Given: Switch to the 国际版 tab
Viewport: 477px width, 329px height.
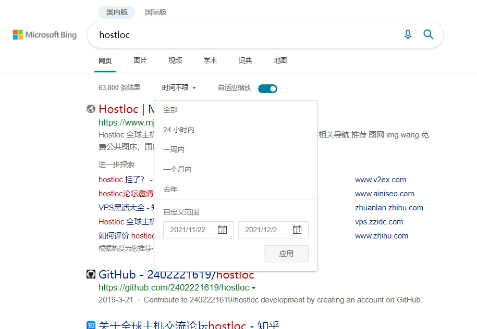Looking at the screenshot, I should tap(156, 12).
